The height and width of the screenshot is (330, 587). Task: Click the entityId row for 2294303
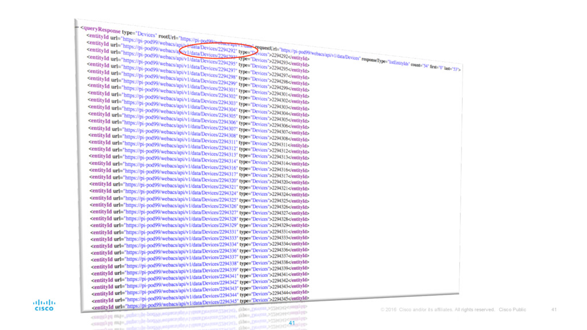click(198, 101)
